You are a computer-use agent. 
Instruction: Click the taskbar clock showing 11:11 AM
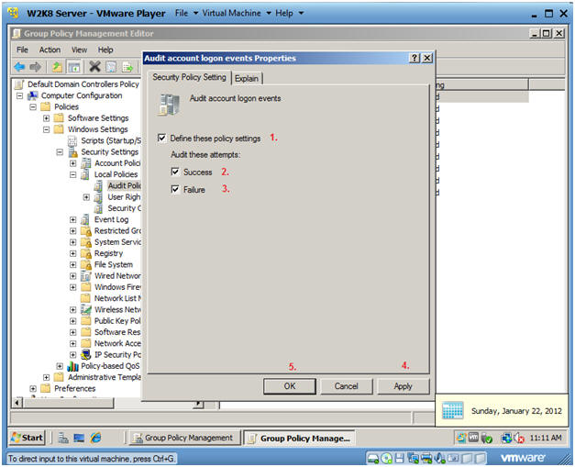click(x=546, y=438)
